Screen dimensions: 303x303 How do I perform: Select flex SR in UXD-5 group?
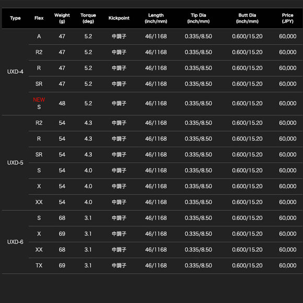(39, 155)
